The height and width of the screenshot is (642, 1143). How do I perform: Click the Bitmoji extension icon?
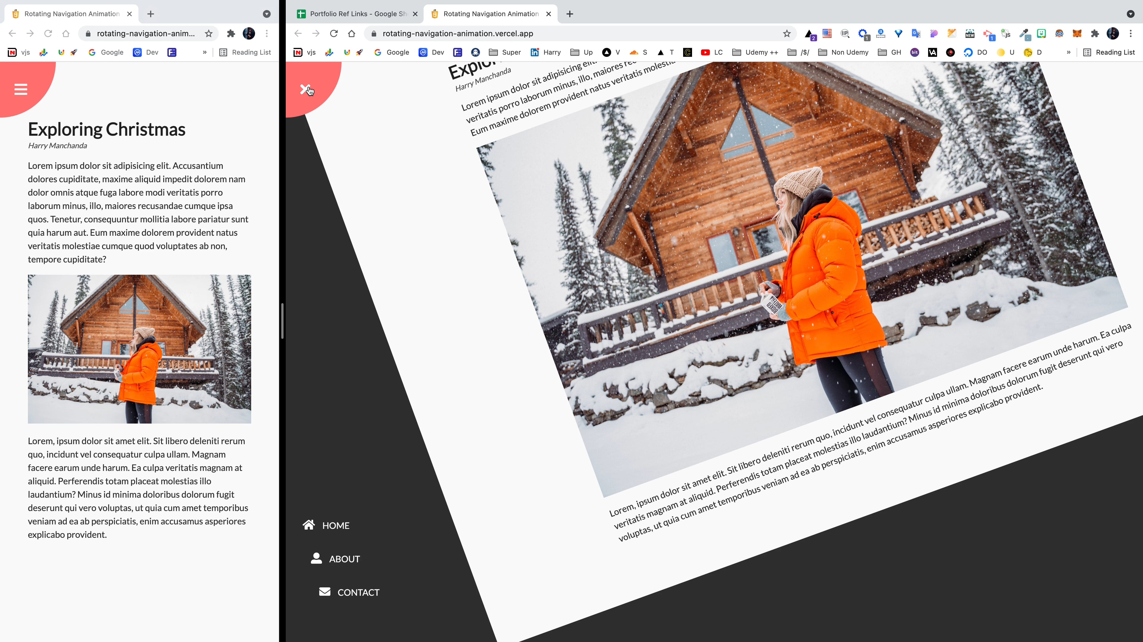[1041, 34]
